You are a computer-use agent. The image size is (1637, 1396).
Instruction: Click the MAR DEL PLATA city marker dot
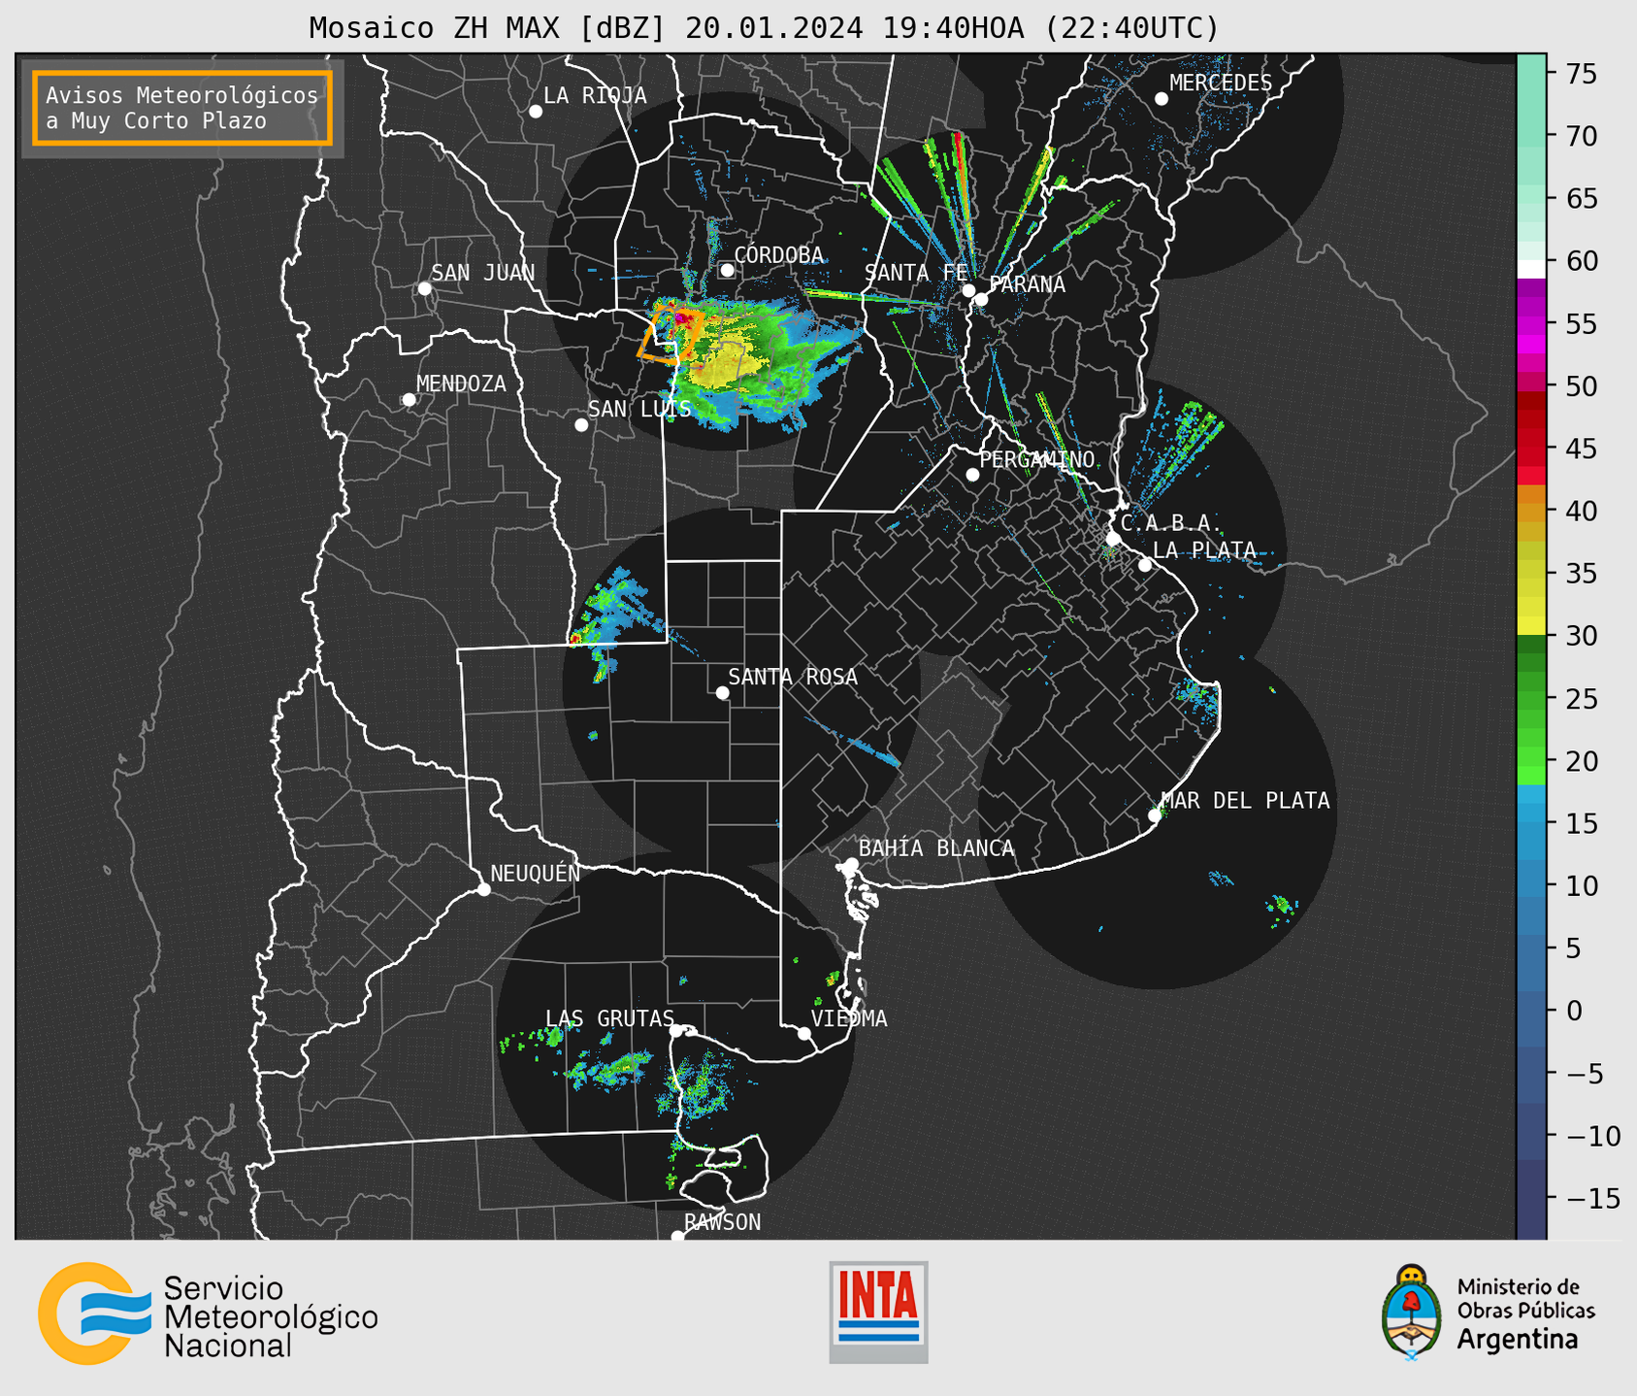1155,815
